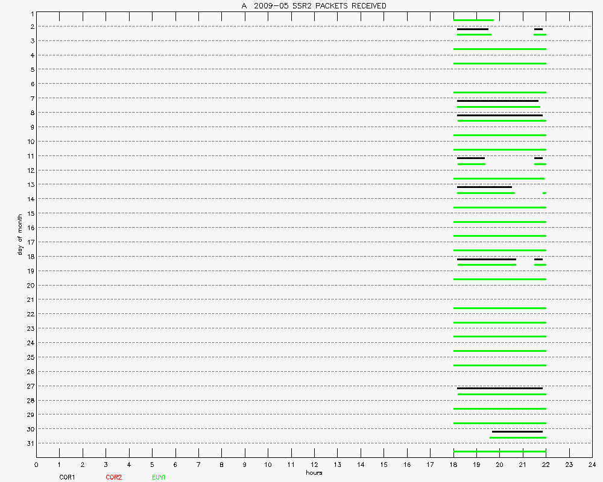Click the hour 12 x-axis tick label
Viewport: 603px width, 482px height.
[x=314, y=465]
